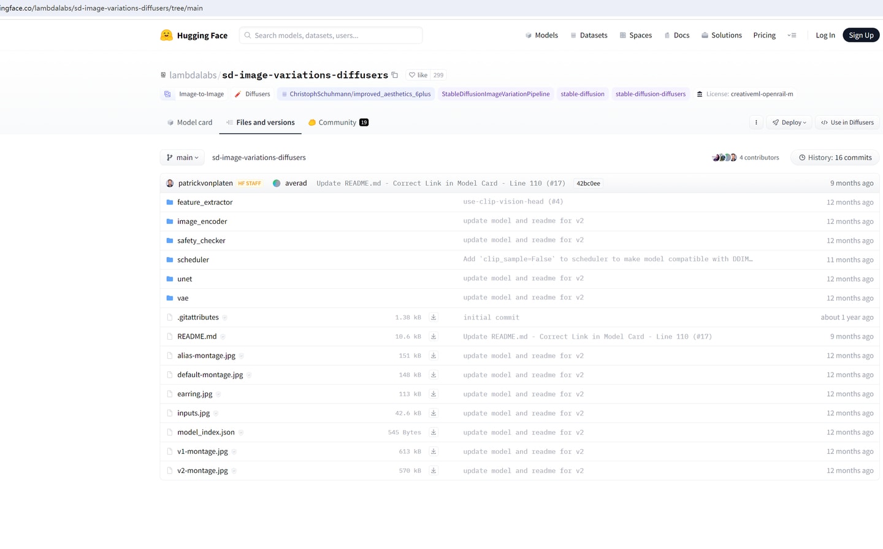Click the contributors avatar group
The height and width of the screenshot is (549, 883).
724,158
